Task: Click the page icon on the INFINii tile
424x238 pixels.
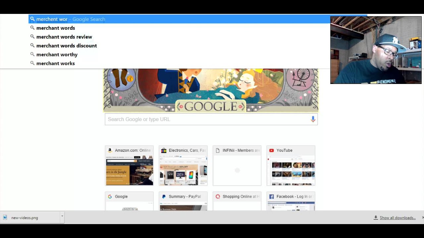Action: [x=218, y=150]
